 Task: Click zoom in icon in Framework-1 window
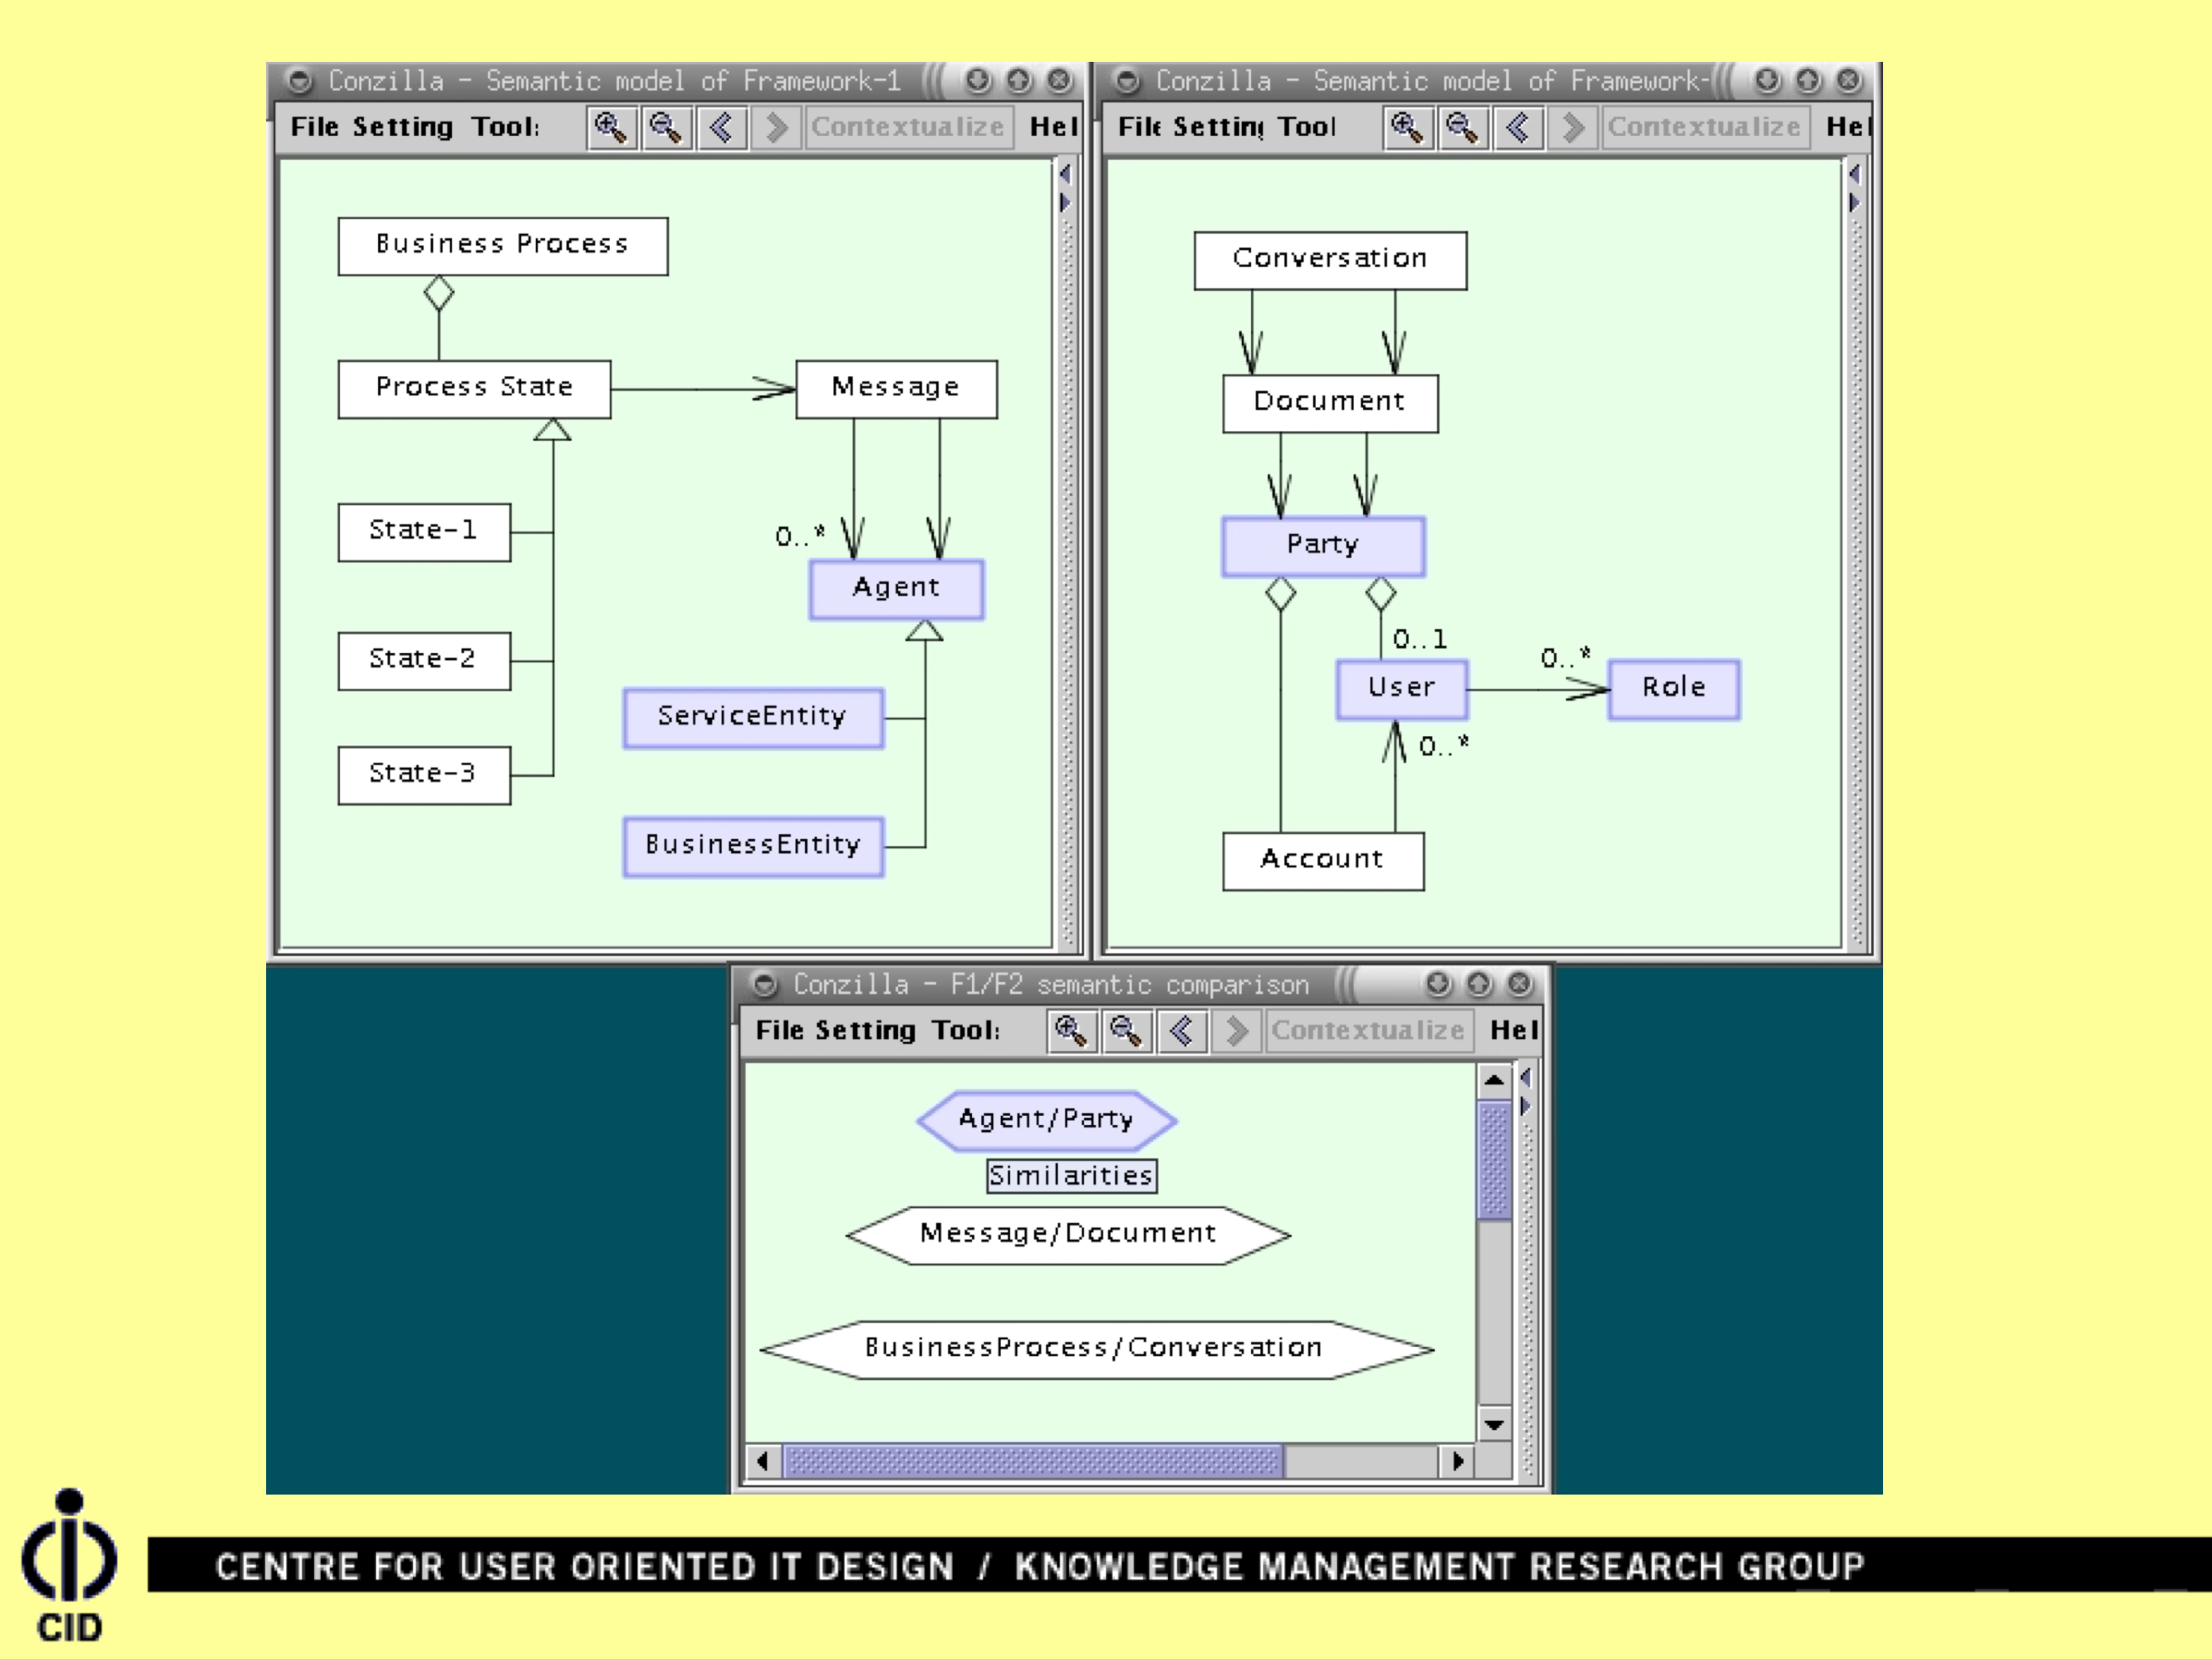coord(611,128)
